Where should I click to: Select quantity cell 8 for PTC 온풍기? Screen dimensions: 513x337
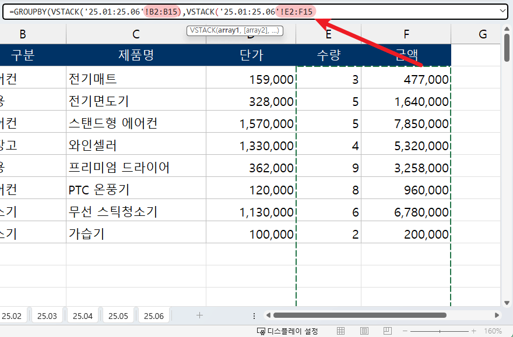(x=328, y=188)
